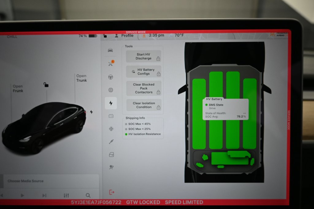Screen dimensions: 314x209
Task: Tap the VIN 5YJ3E1EA7JF056722
Action: coord(96,202)
